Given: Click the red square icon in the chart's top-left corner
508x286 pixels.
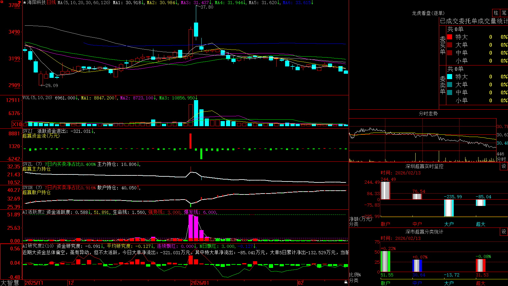Looking at the screenshot, I should pos(1,1).
